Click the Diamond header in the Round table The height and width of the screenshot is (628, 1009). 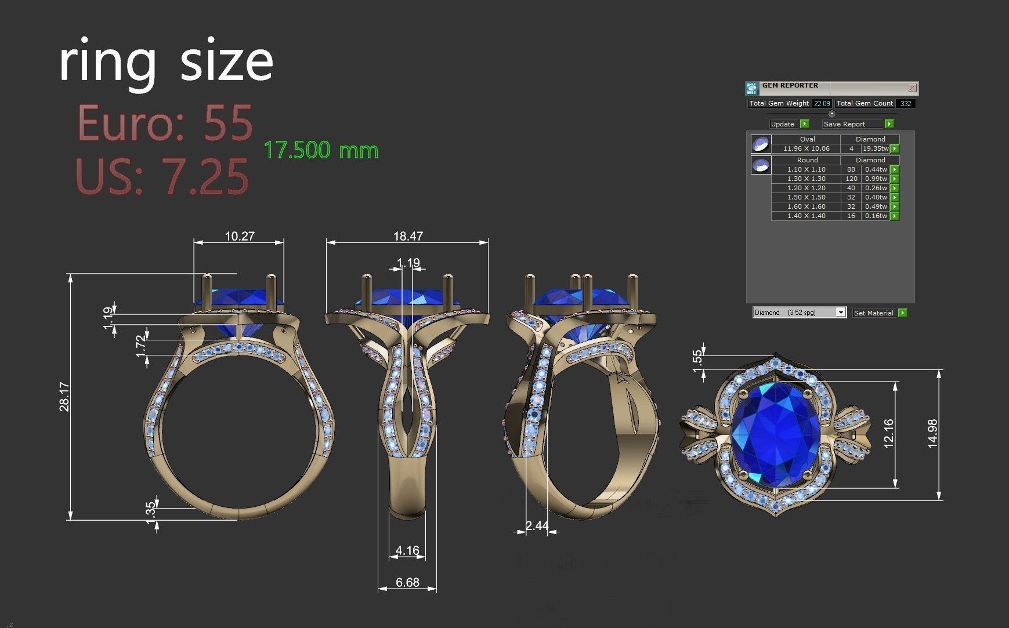pos(870,160)
